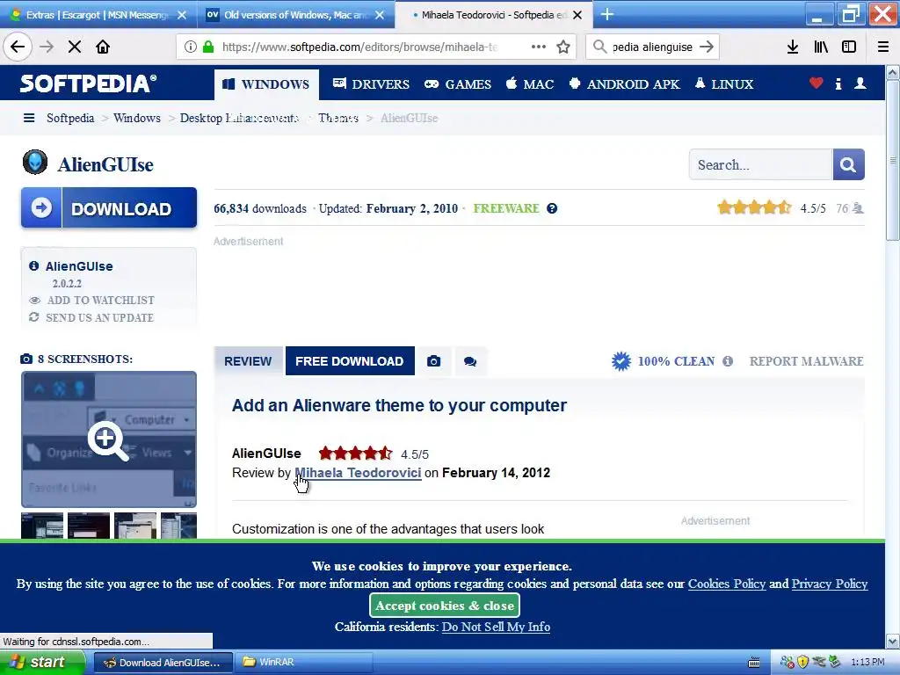Switch to WinRAR taskbar item
The image size is (900, 675).
click(302, 663)
